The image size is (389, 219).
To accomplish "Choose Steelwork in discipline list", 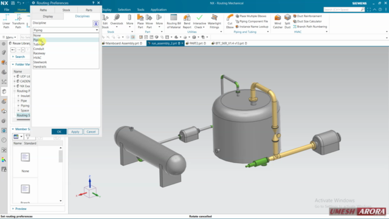I will (66, 62).
